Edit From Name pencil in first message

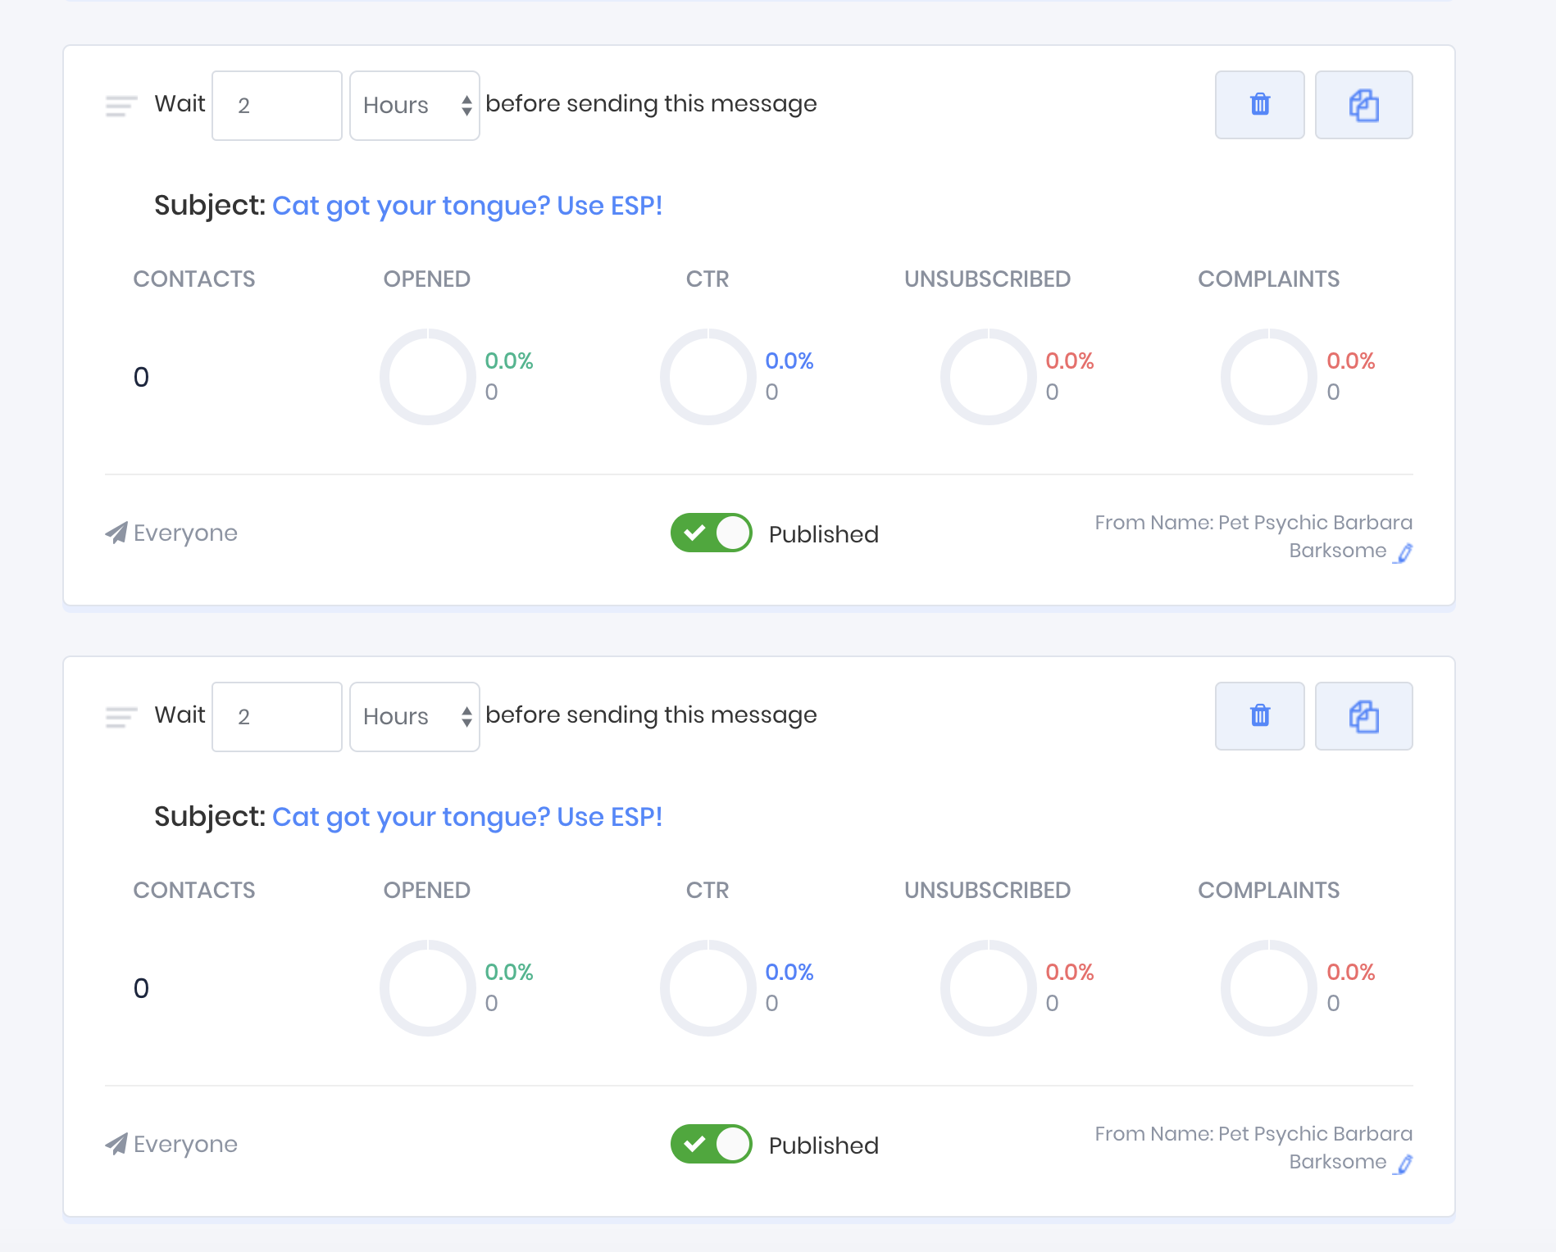(x=1404, y=553)
